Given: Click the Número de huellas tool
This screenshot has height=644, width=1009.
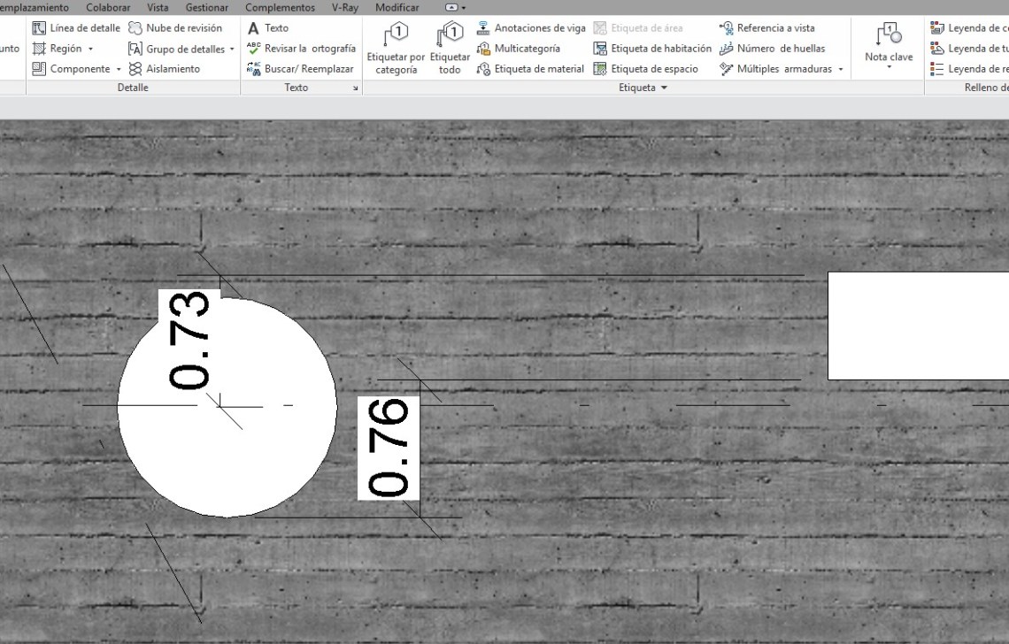Looking at the screenshot, I should [772, 49].
